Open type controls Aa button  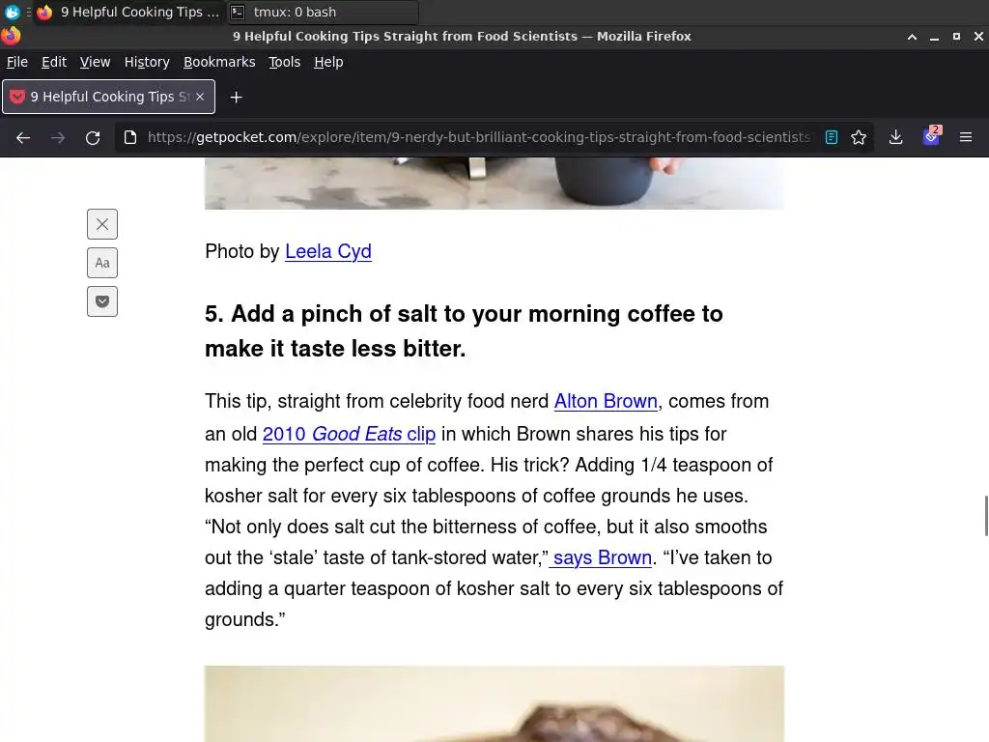pos(102,263)
